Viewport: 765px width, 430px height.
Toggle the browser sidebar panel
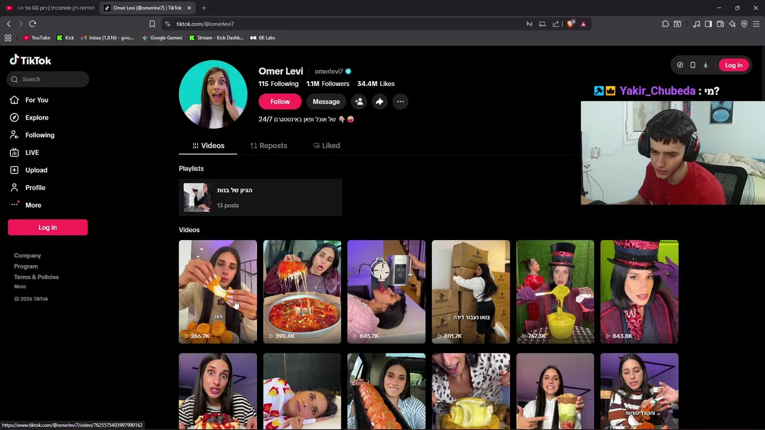click(708, 24)
